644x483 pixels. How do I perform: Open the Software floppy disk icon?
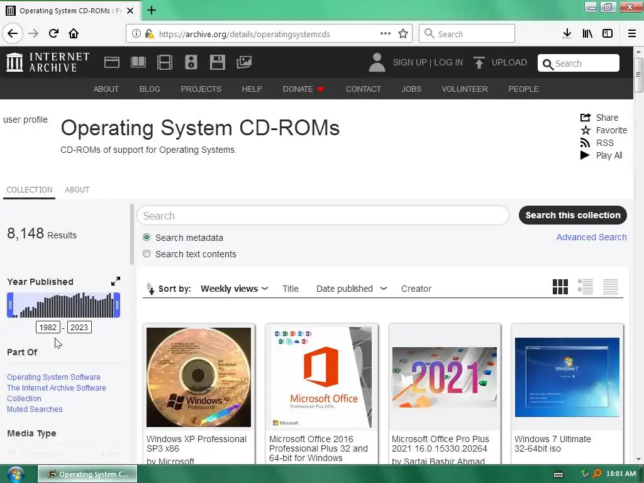pos(217,62)
